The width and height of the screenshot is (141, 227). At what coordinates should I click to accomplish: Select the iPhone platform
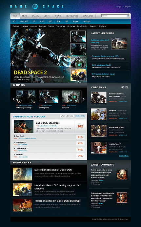coord(75,21)
